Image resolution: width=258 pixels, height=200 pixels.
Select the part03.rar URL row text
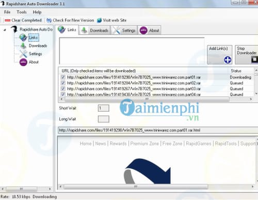134,88
